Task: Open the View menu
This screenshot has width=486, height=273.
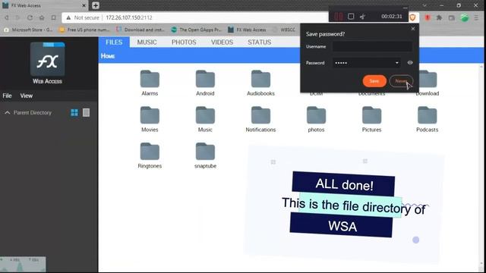Action: click(x=27, y=96)
